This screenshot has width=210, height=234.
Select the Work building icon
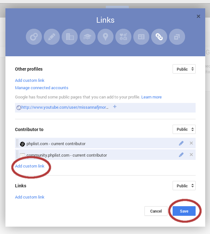click(x=70, y=37)
